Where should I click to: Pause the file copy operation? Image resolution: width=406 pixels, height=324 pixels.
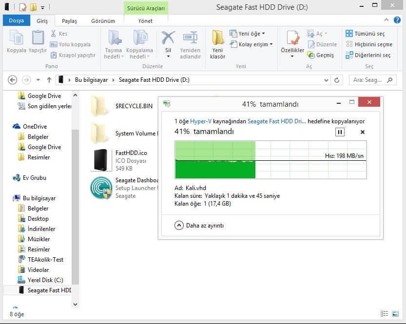(x=340, y=132)
